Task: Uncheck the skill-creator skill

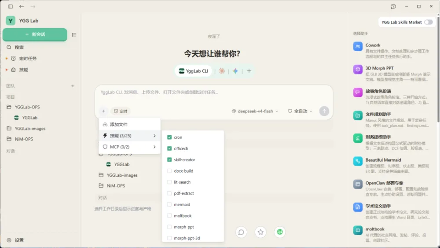Action: coord(169,159)
